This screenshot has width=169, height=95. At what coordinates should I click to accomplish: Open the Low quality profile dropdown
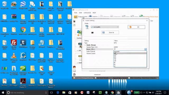point(105,27)
